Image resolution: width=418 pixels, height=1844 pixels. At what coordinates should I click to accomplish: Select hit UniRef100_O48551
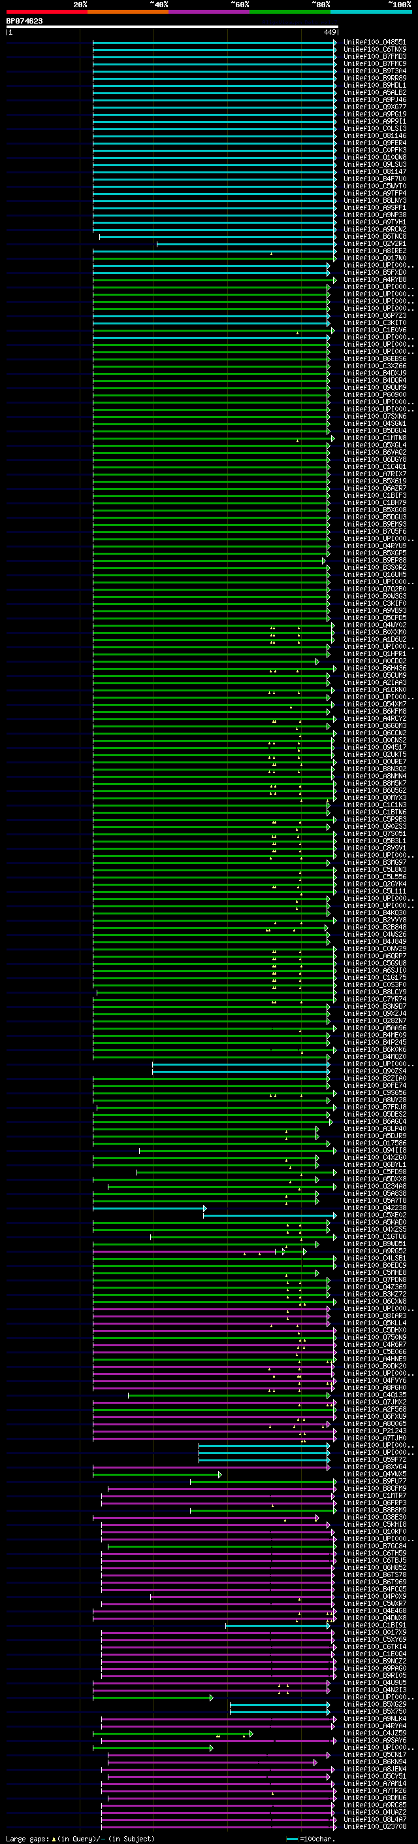coord(374,43)
